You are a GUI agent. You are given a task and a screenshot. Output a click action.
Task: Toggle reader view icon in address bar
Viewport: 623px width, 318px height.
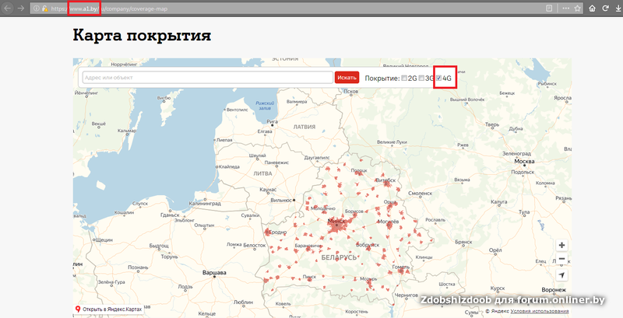pos(549,8)
